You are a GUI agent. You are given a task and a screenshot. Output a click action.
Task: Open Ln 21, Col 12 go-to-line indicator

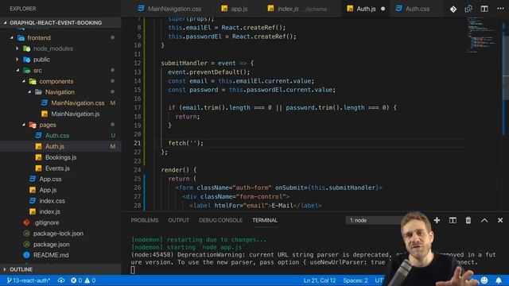tap(320, 280)
